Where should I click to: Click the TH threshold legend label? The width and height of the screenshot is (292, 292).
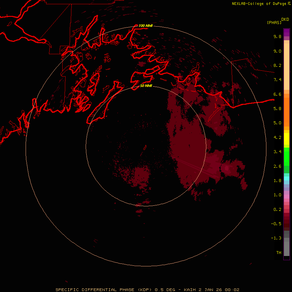(x=279, y=253)
